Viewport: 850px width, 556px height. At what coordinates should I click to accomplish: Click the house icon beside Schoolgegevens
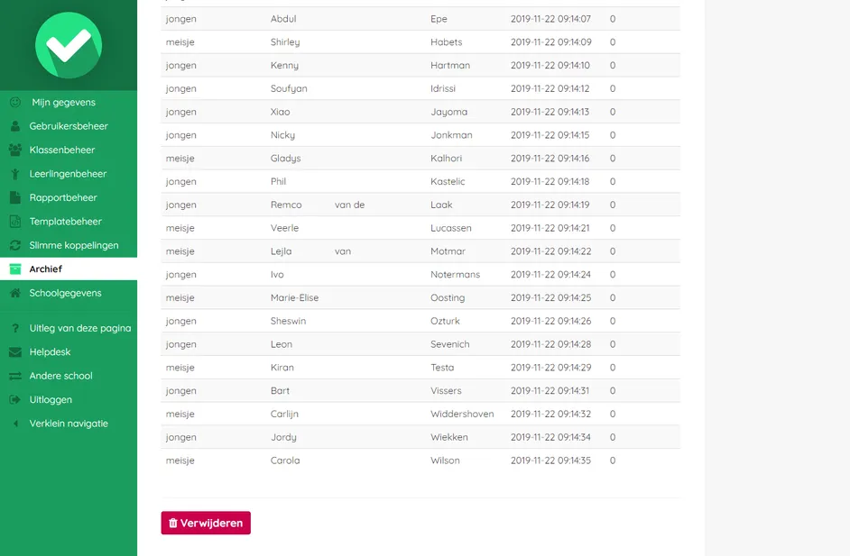15,293
